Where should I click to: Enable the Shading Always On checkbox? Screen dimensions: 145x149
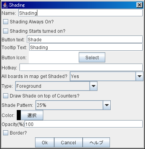coord(5,22)
